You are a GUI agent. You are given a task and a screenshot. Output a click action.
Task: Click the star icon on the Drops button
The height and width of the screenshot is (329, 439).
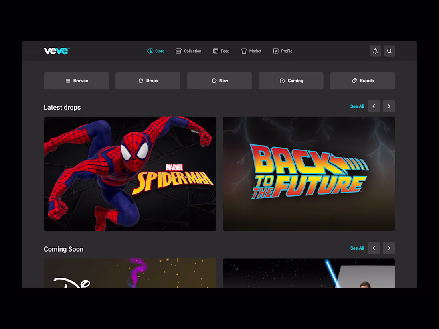click(x=140, y=80)
